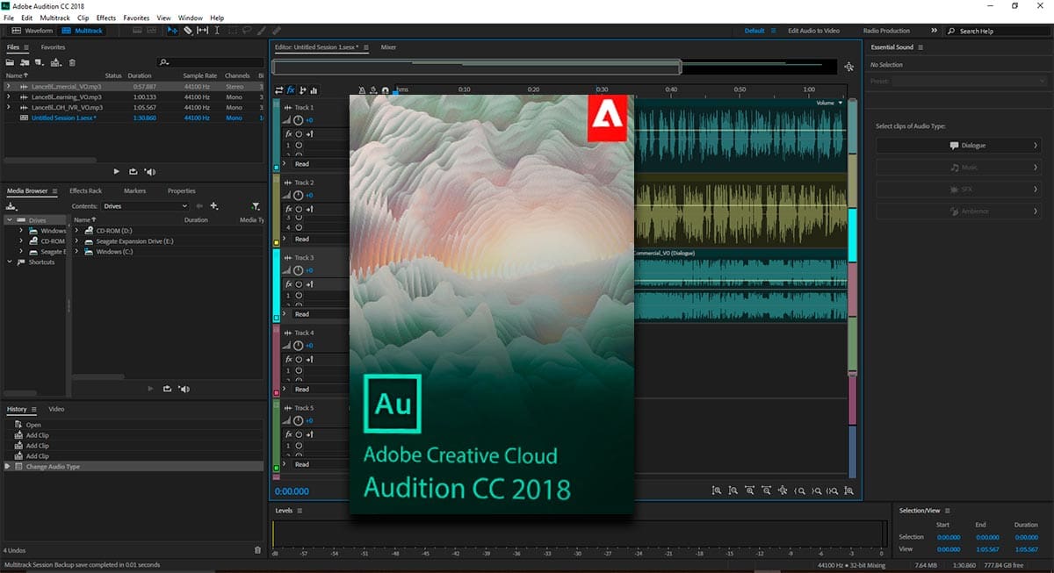Screen dimensions: 1054x573
Task: Switch to the Markers tab
Action: (134, 190)
